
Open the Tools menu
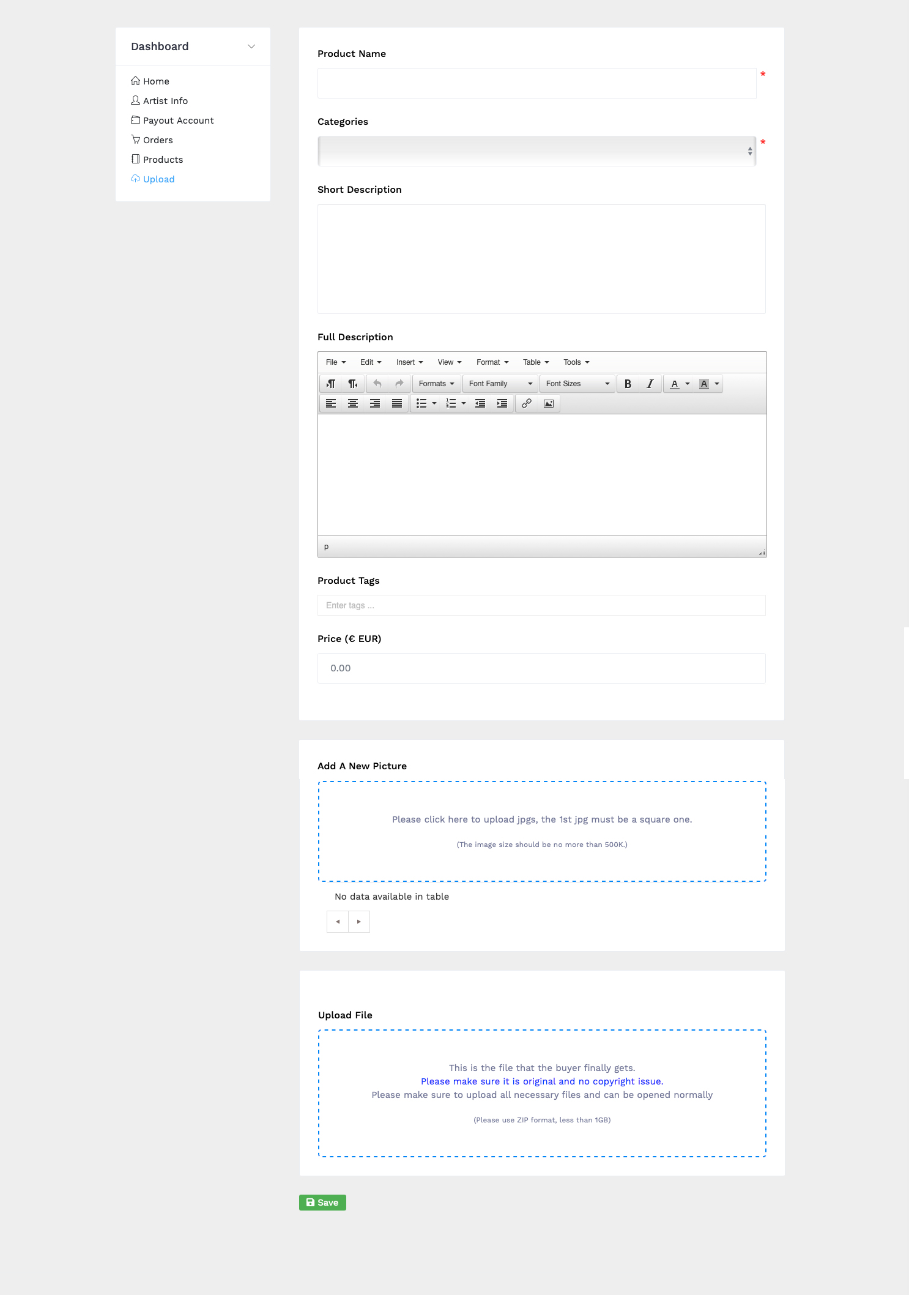coord(576,362)
